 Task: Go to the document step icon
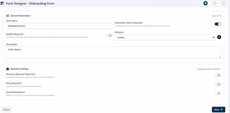pyautogui.click(x=214, y=3)
